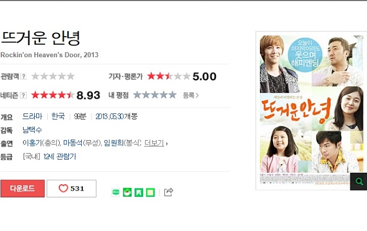367x231 pixels.
Task: Click the help question mark beside 관람객
Action: tap(24, 76)
